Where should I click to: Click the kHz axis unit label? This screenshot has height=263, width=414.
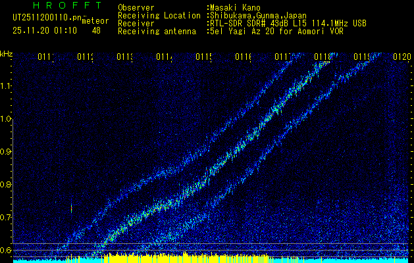6,54
